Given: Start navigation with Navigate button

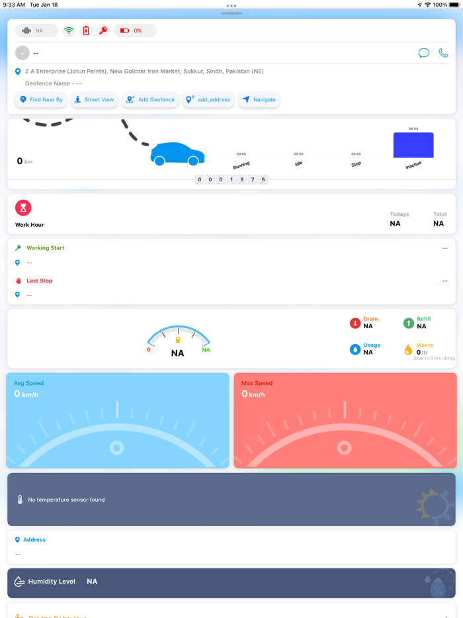Looking at the screenshot, I should (259, 100).
